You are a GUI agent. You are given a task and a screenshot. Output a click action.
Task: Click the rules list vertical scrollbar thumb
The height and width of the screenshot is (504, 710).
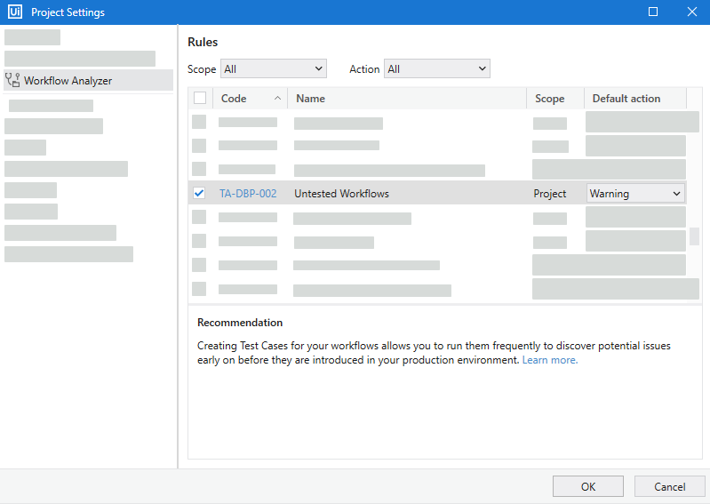[694, 236]
